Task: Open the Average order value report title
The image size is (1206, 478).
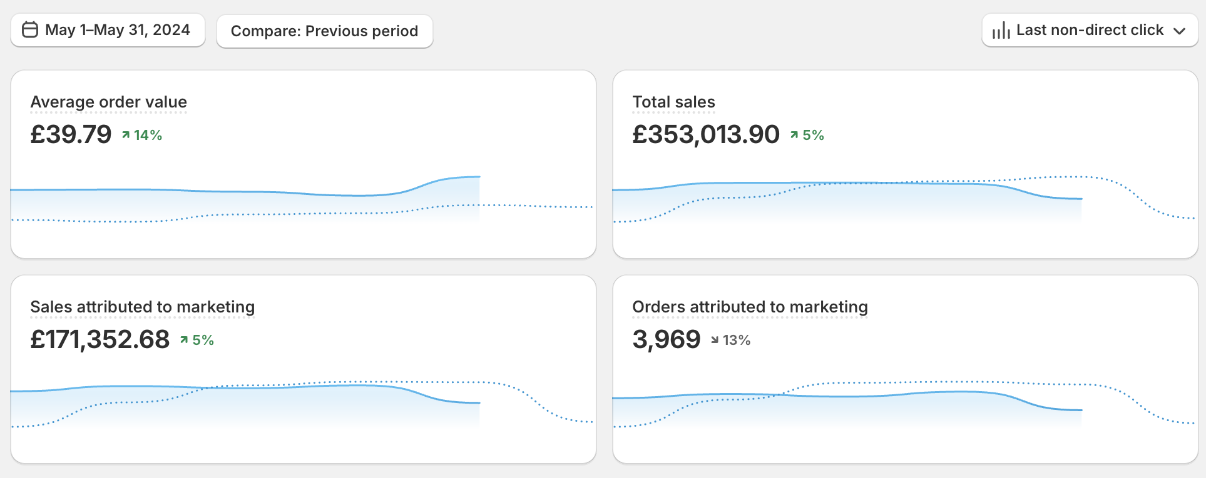Action: coord(108,102)
